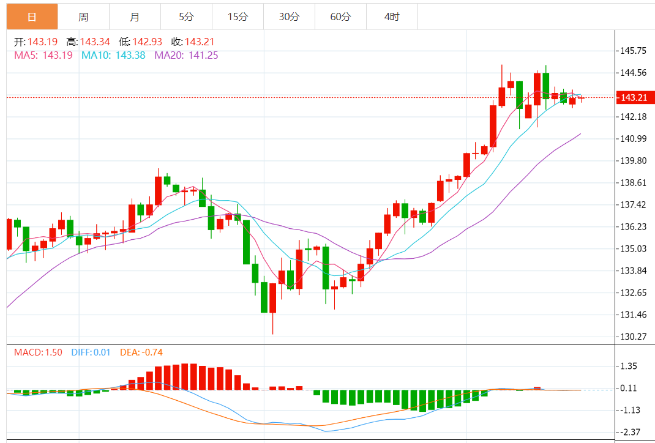The image size is (655, 443).
Task: Select the 日 daily chart tab
Action: (32, 17)
